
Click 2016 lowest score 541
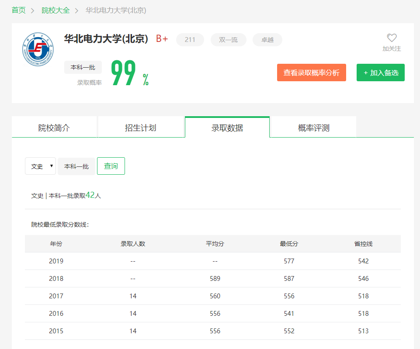289,314
